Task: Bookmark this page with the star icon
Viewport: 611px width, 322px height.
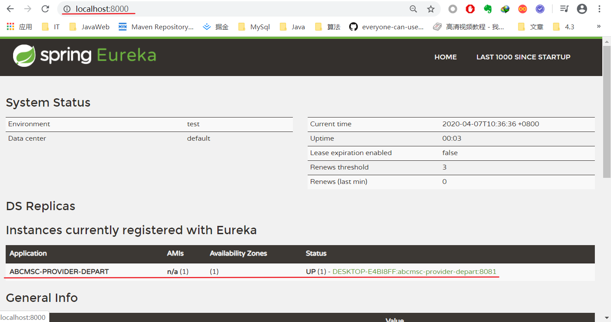Action: [x=431, y=9]
